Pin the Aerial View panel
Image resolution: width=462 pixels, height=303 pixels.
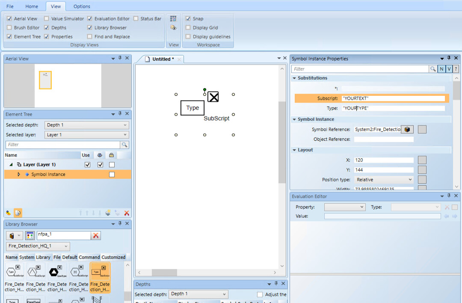click(120, 58)
